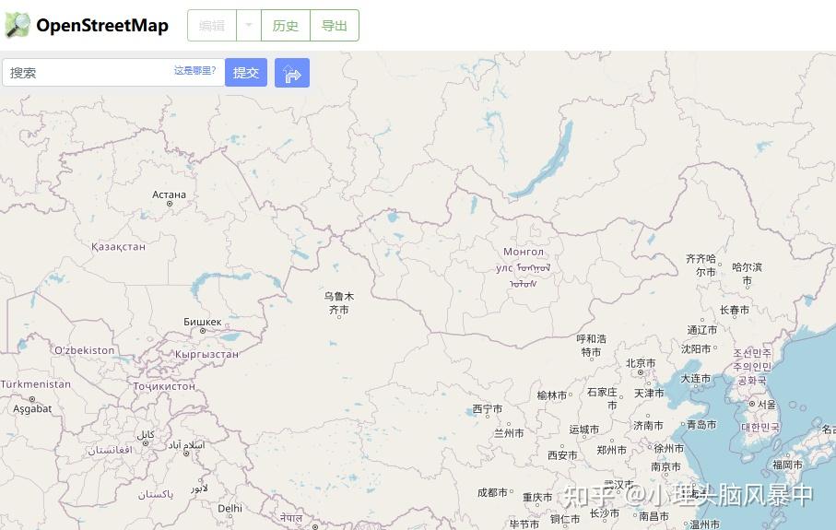Click the Астана city marker
The height and width of the screenshot is (530, 836).
(170, 204)
